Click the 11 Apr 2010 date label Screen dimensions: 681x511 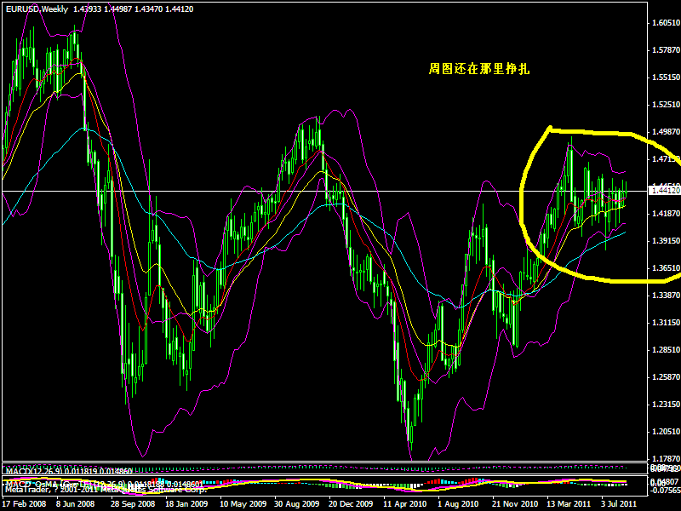tap(405, 504)
